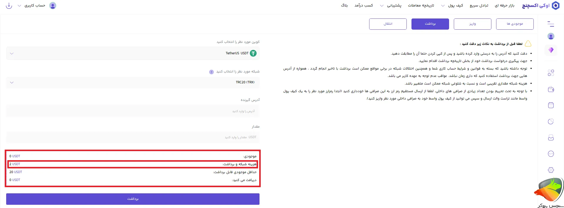The image size is (564, 208).
Task: Click the warning triangle icon above the notes
Action: 528,44
